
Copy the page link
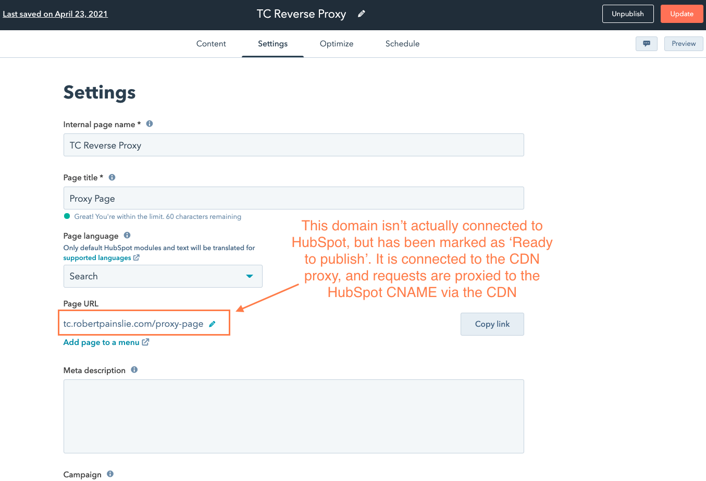click(492, 324)
